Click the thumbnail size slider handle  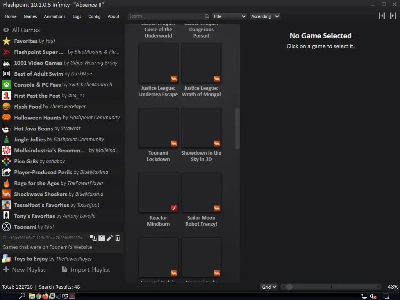289,287
